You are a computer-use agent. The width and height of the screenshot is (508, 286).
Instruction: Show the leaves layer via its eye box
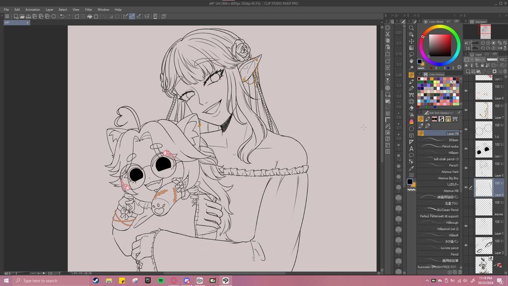click(466, 207)
